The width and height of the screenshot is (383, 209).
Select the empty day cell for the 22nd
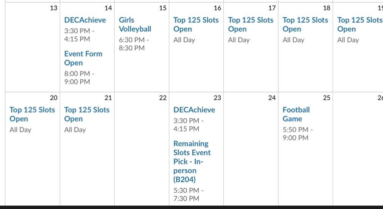pyautogui.click(x=142, y=151)
